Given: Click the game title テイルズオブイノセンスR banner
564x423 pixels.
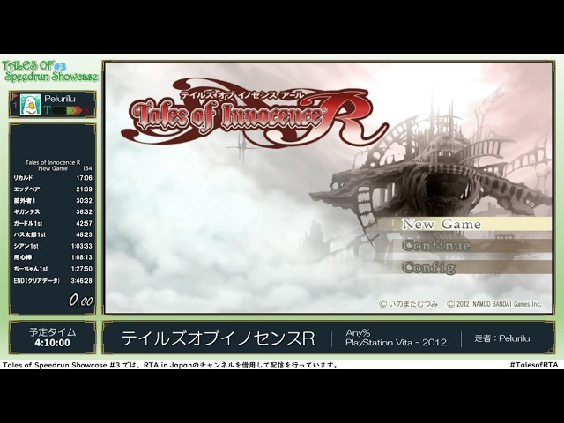Looking at the screenshot, I should coord(218,338).
